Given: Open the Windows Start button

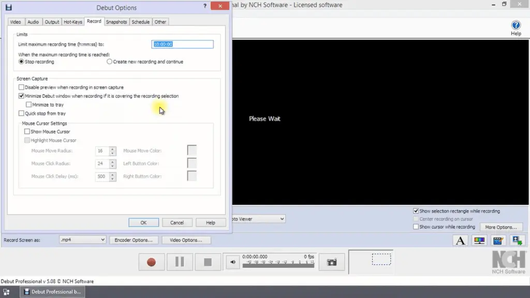Looking at the screenshot, I should coord(6,292).
